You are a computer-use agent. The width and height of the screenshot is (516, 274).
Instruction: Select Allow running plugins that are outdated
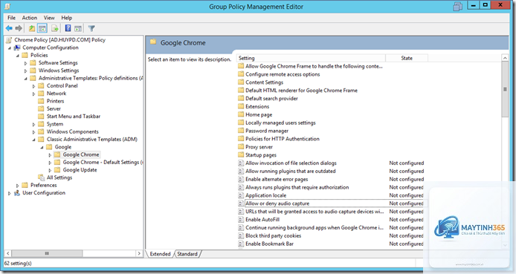click(x=291, y=172)
